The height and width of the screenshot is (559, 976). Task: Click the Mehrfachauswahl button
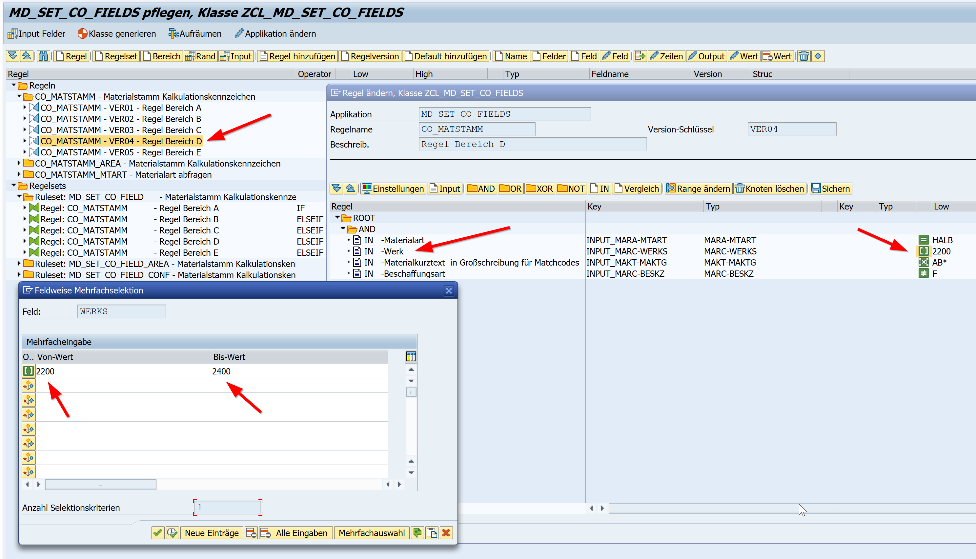pos(371,532)
